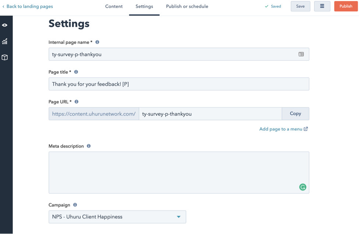Click into the Meta description textarea
359x234 pixels.
click(179, 173)
